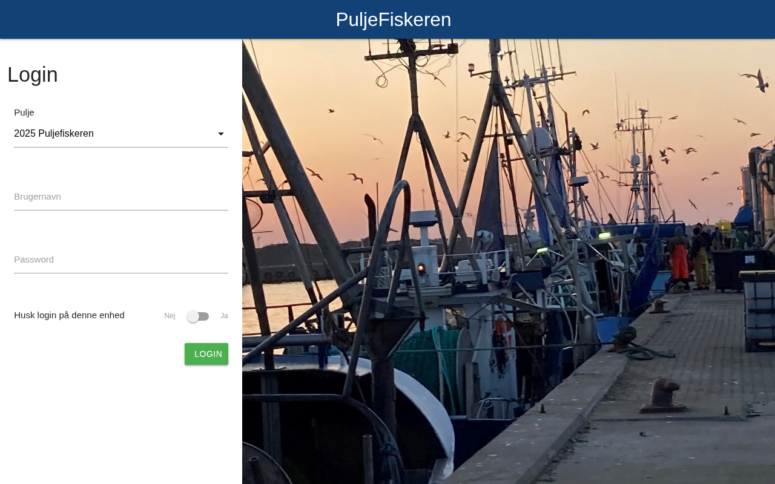Image resolution: width=775 pixels, height=484 pixels.
Task: Focus the Brugernavn input field
Action: pos(121,197)
